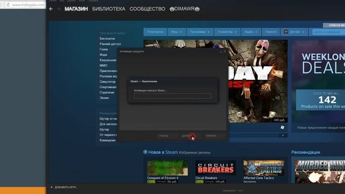Browse the Инди genre link
345x194 pixels.
tap(103, 54)
